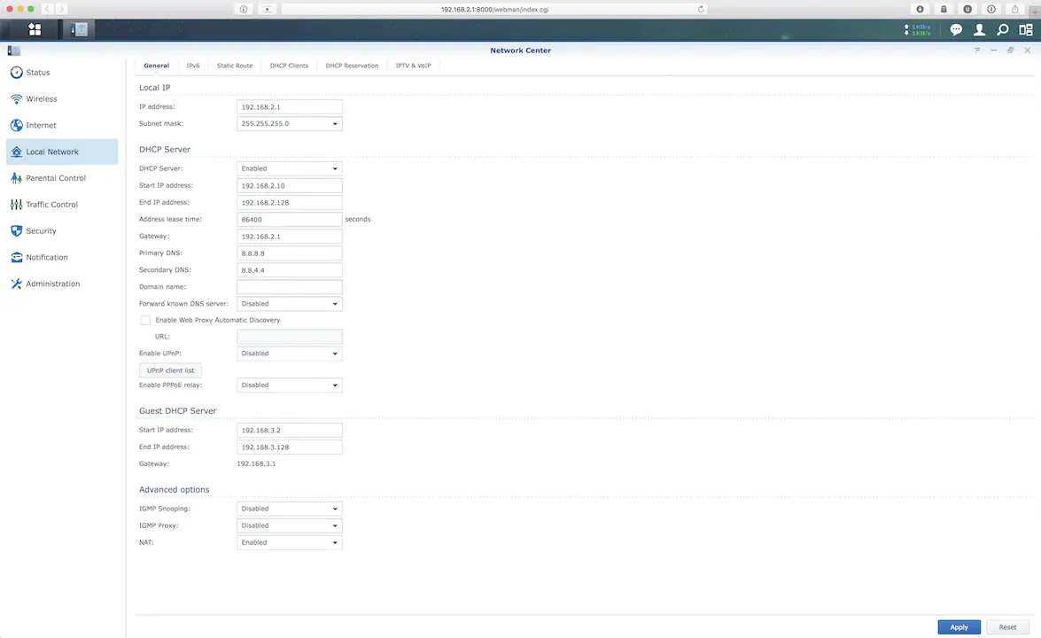
Task: Enable Web Proxy Automatic Discovery checkbox
Action: coord(145,320)
